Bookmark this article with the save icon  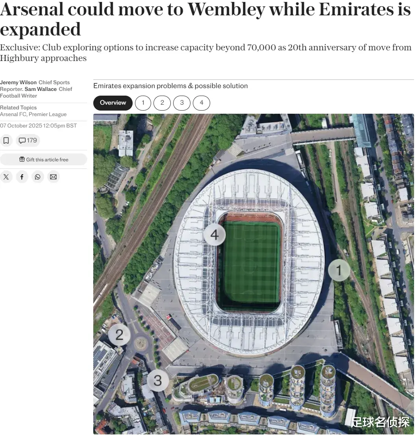tap(6, 140)
